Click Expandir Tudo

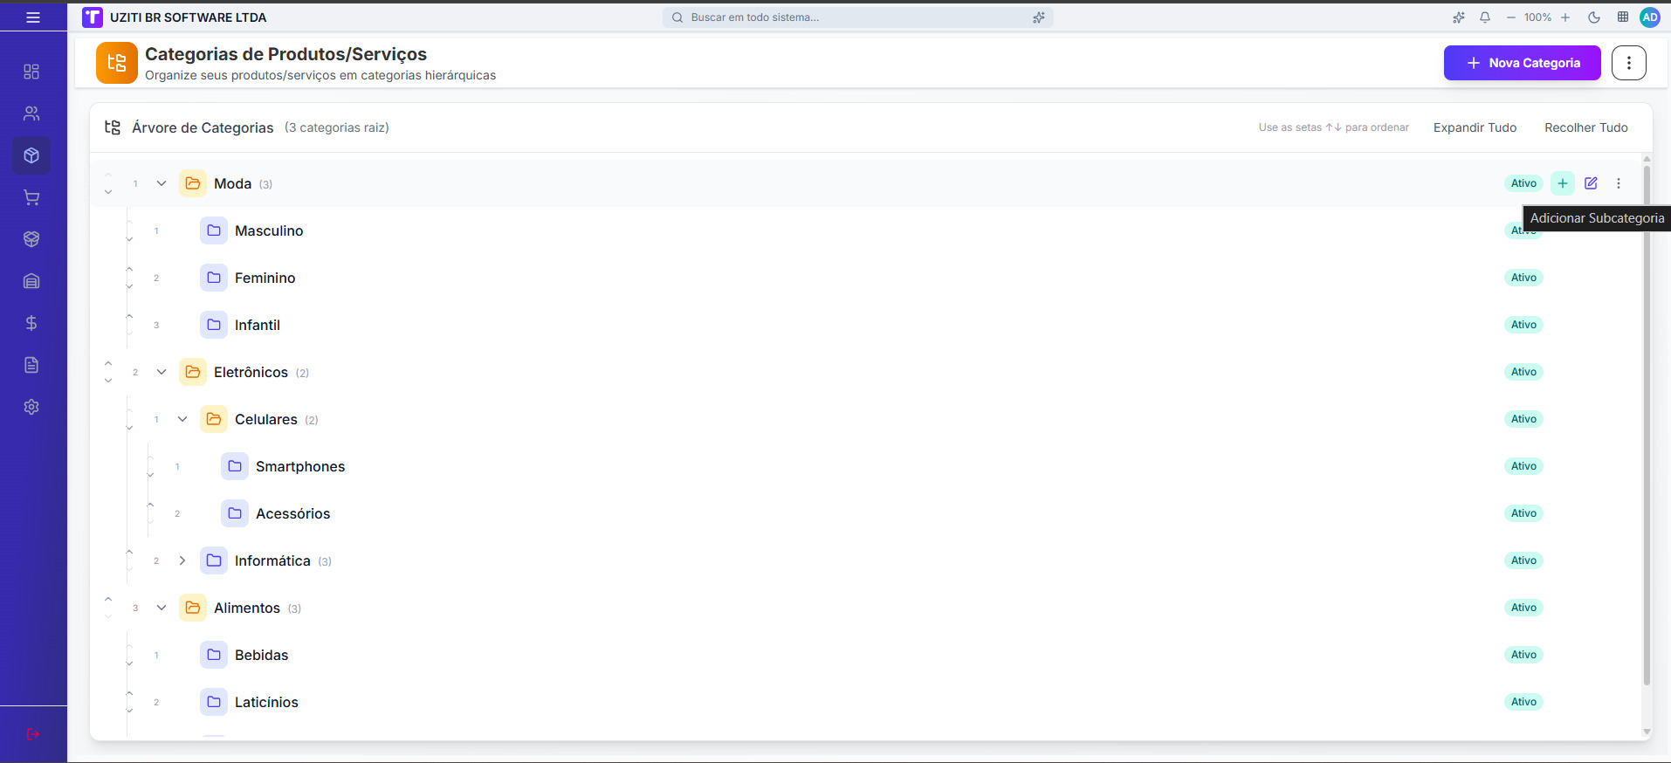1475,127
